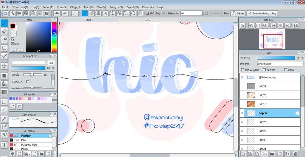Screen dimensions: 305x157
Task: Toggle visibility of Lớp32 layer
Action: coord(242,113)
